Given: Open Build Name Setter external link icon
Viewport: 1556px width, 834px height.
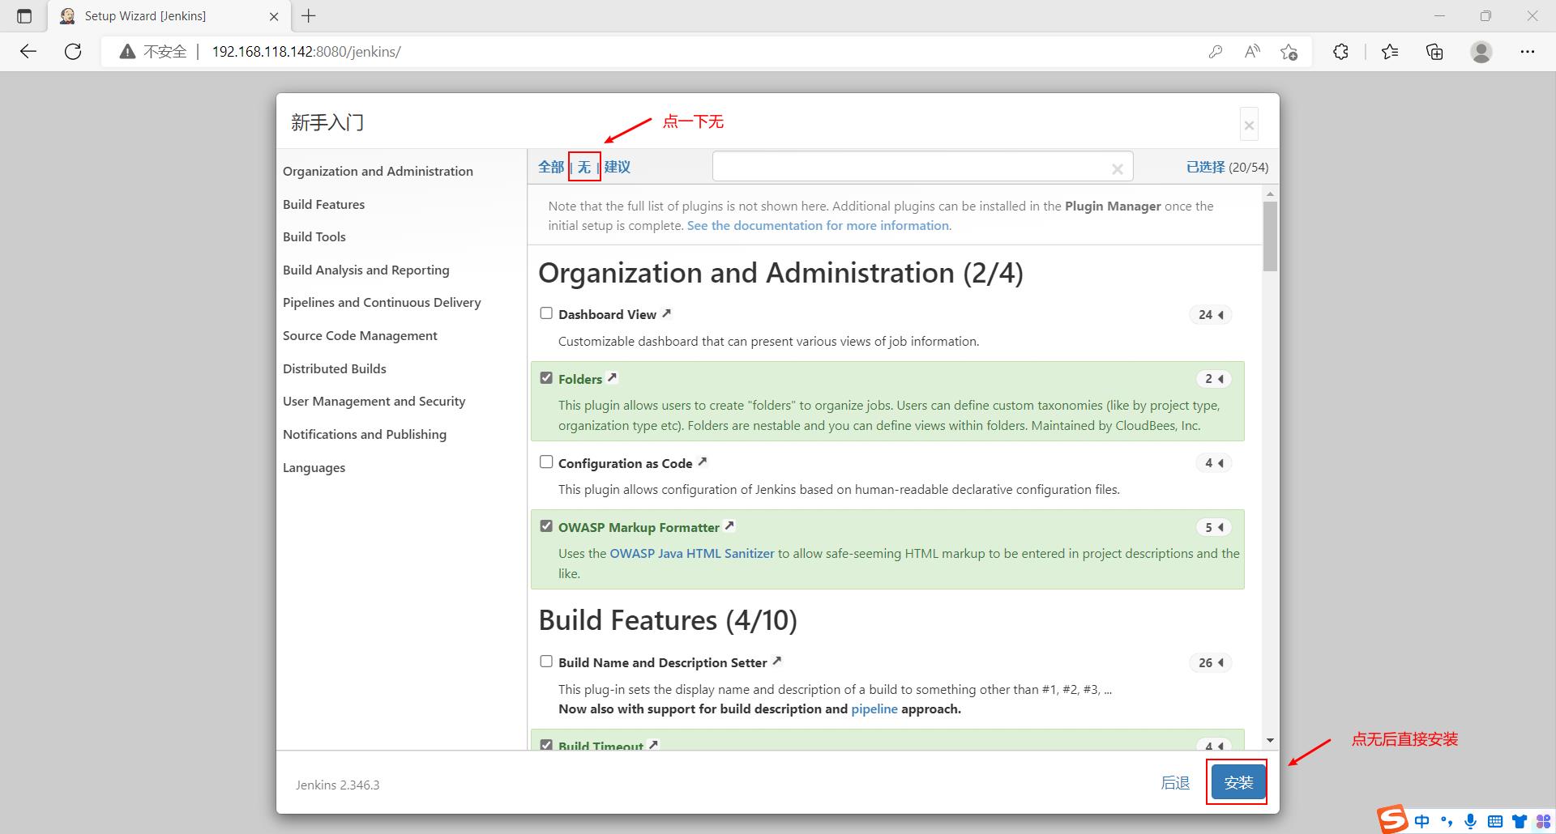Looking at the screenshot, I should [776, 661].
